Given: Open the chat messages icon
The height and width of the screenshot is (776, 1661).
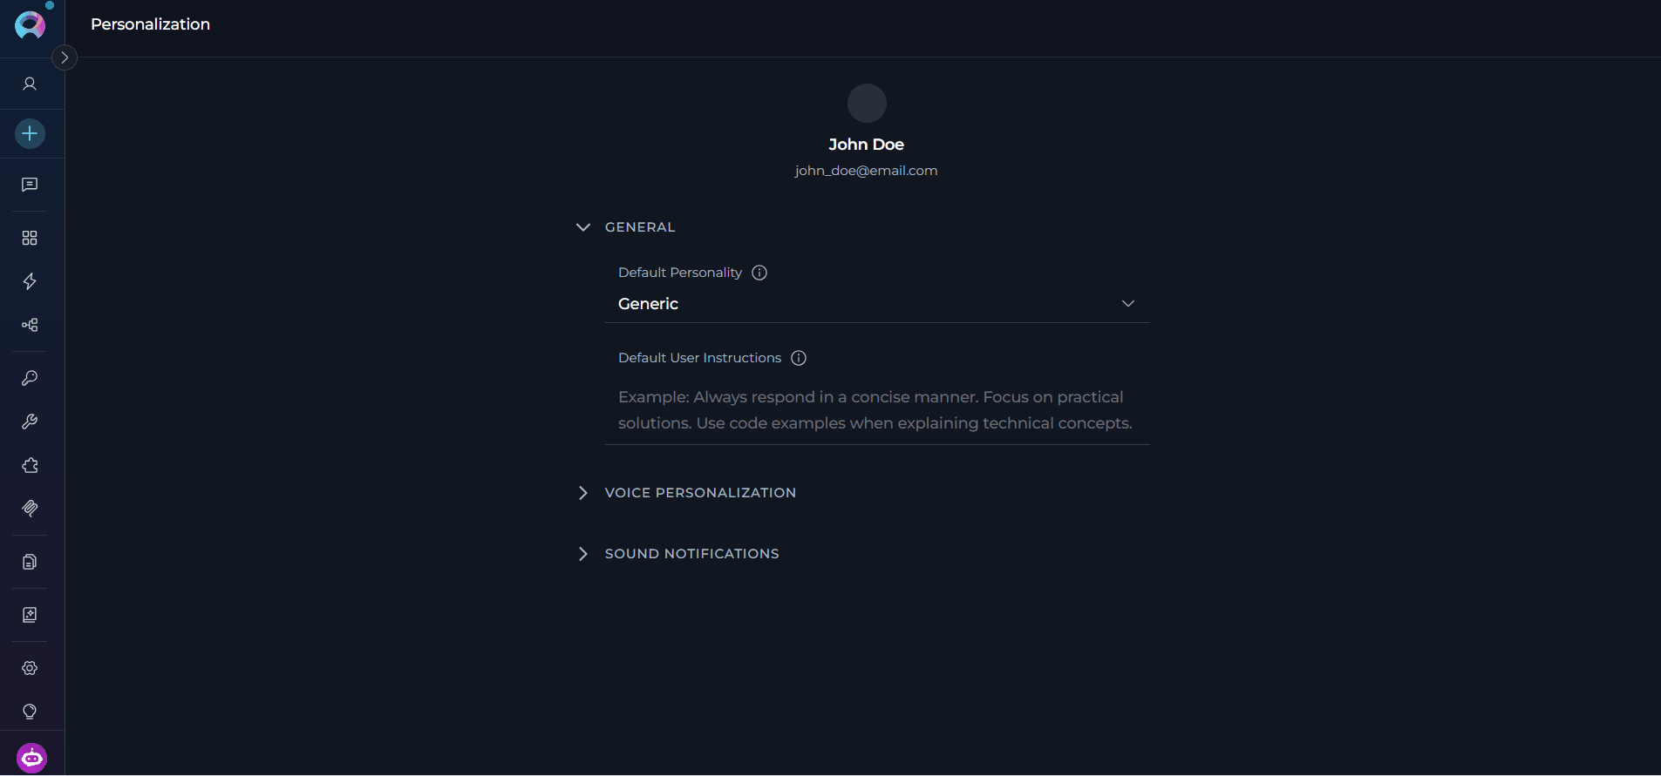Looking at the screenshot, I should coord(30,185).
